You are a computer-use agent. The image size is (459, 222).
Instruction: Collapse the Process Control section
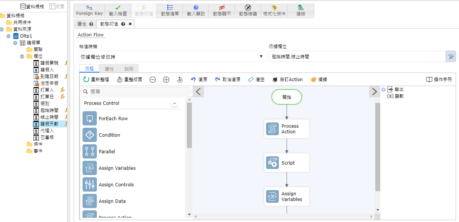pyautogui.click(x=174, y=103)
